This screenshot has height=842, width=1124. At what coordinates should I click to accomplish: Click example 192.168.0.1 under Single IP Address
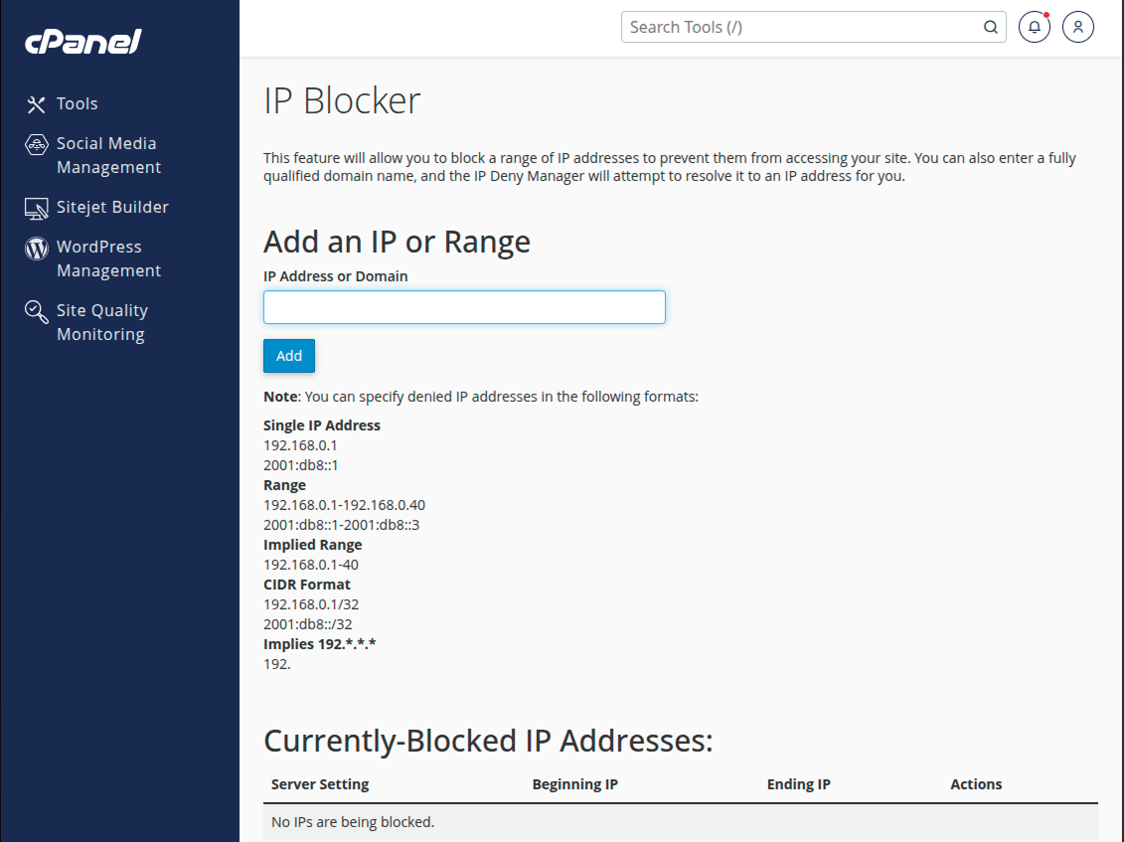300,445
